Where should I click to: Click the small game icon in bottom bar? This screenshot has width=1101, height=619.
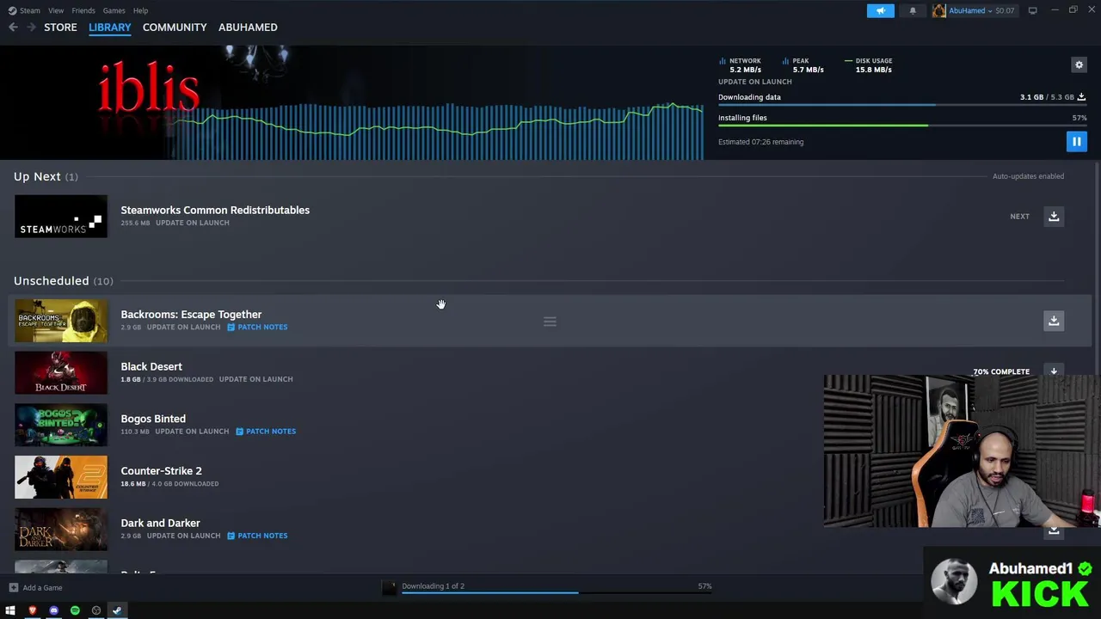(389, 587)
